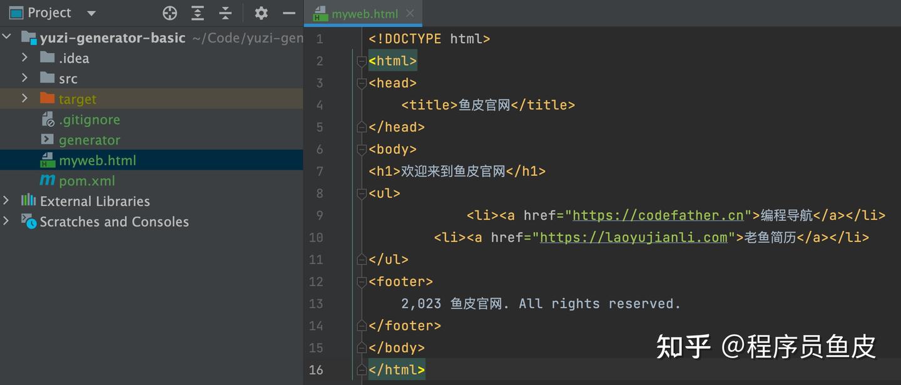Open the Project view dropdown
The width and height of the screenshot is (901, 385).
click(91, 13)
